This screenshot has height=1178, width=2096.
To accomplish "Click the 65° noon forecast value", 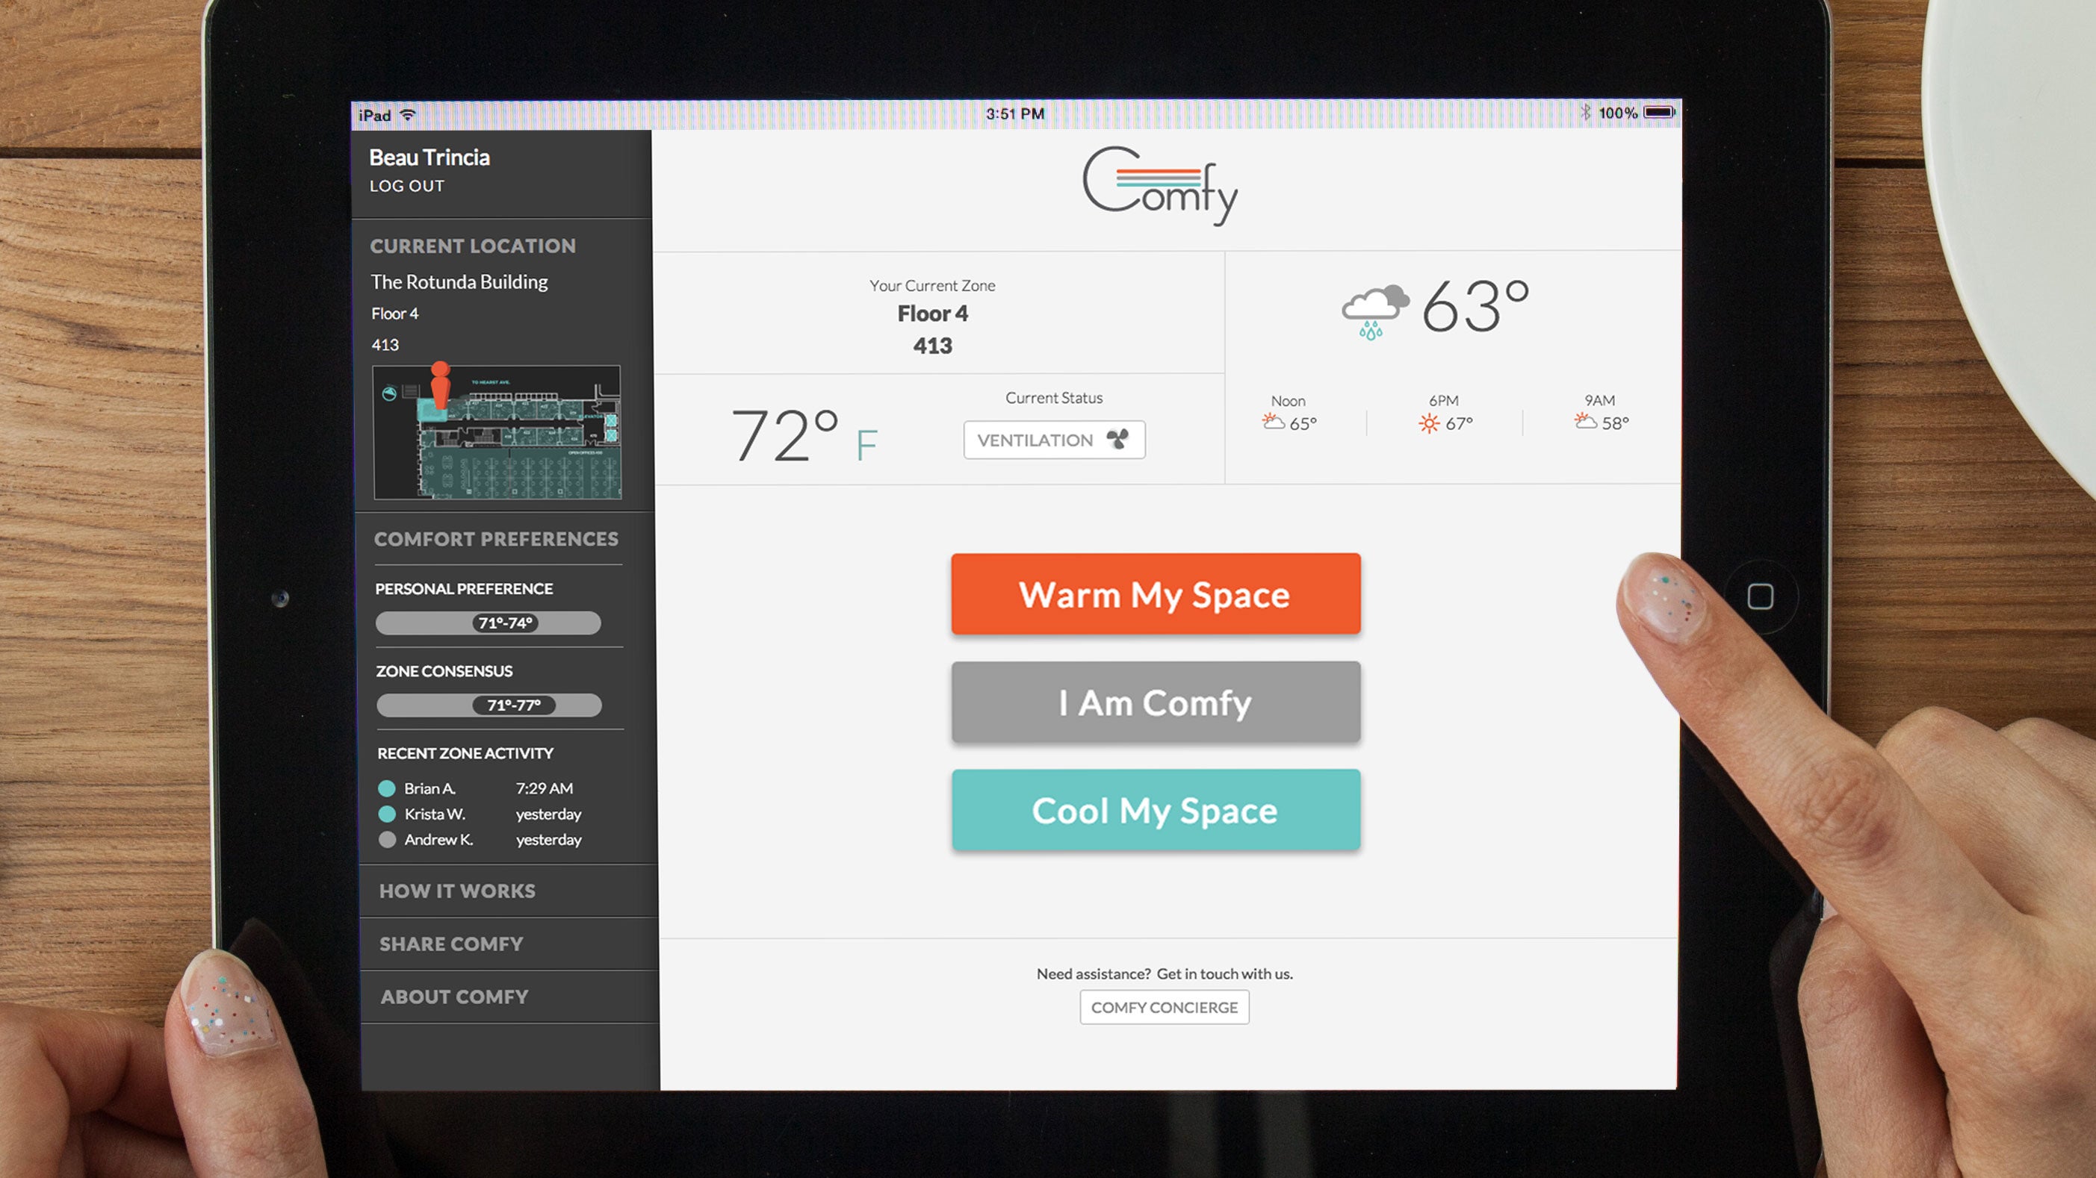I will click(x=1303, y=423).
